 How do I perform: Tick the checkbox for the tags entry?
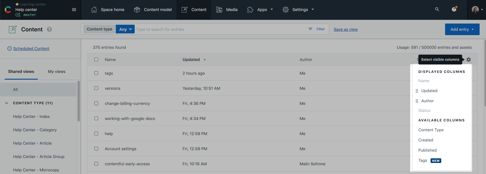click(x=96, y=73)
